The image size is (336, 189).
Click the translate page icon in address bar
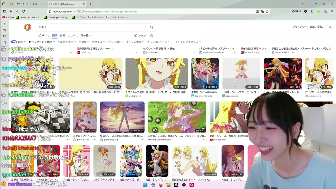click(x=262, y=11)
